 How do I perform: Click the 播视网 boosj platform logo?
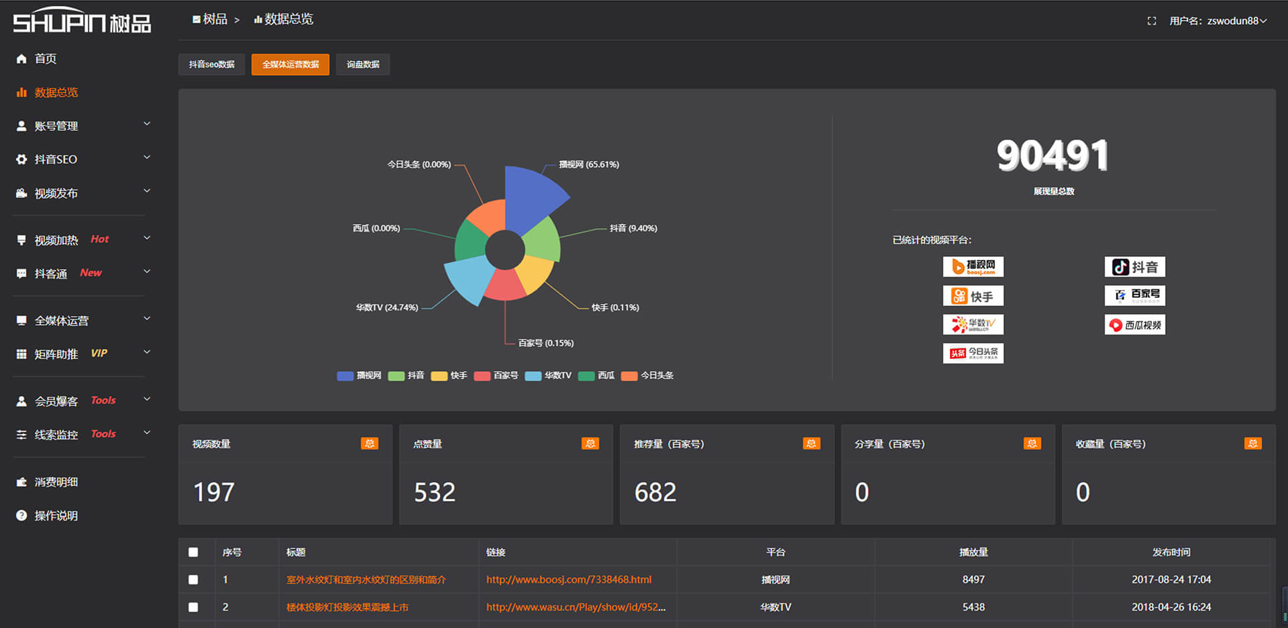973,267
